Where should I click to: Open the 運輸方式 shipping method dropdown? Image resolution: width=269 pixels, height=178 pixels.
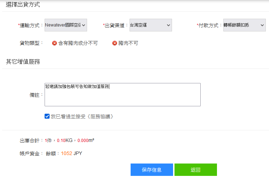pos(66,25)
